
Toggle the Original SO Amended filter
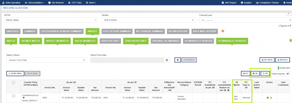(166, 41)
